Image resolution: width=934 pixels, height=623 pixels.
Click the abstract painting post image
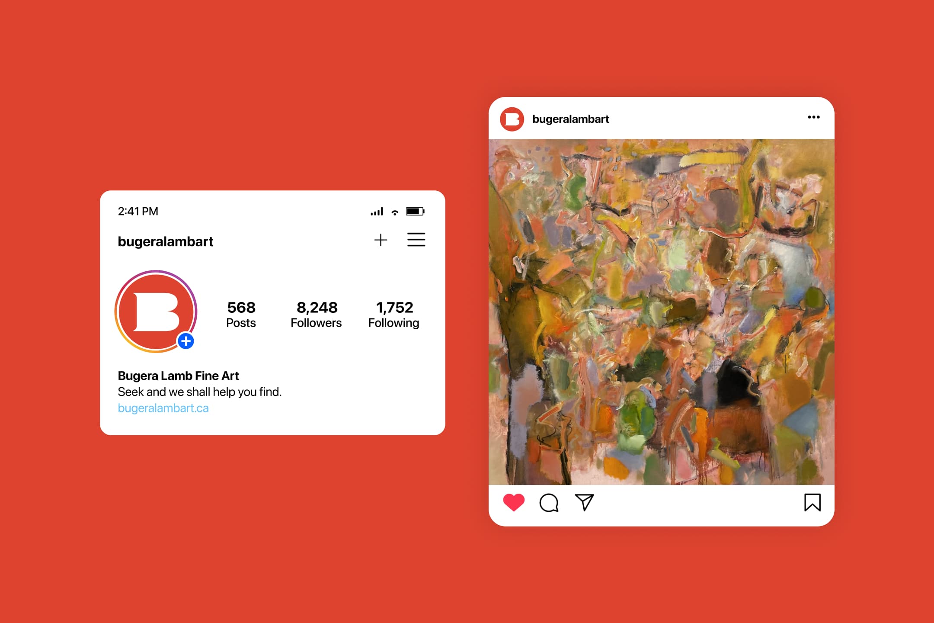pyautogui.click(x=661, y=311)
